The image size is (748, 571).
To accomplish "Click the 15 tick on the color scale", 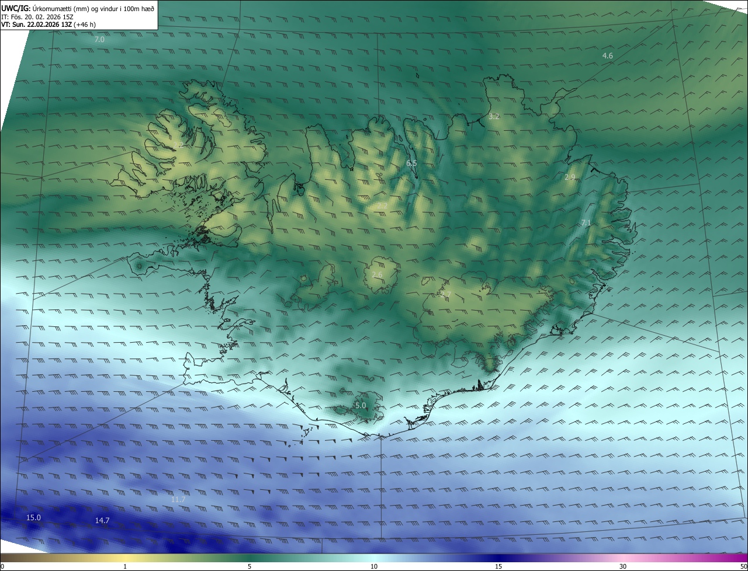I will 498,566.
